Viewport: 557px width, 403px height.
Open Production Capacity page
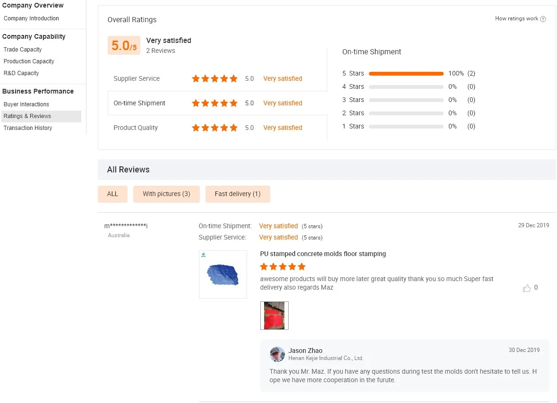point(29,61)
